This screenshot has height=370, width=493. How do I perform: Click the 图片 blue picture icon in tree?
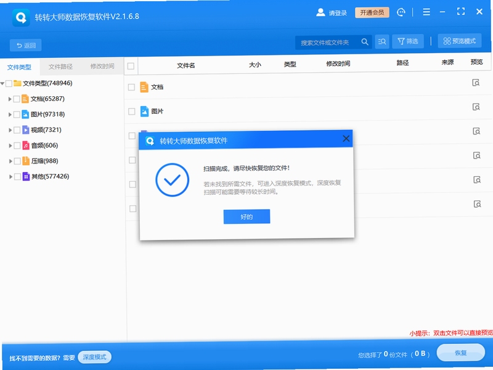coord(25,114)
